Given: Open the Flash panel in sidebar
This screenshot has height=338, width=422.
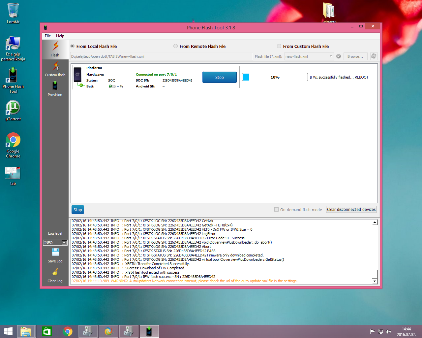Looking at the screenshot, I should click(x=55, y=49).
